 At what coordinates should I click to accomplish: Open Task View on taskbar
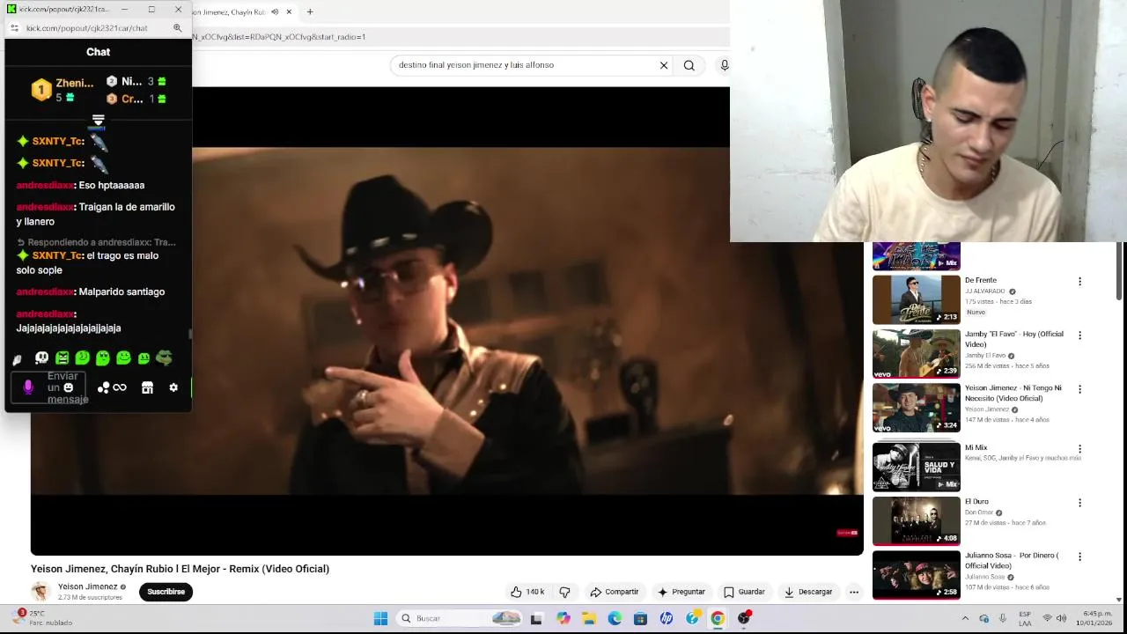(x=536, y=618)
